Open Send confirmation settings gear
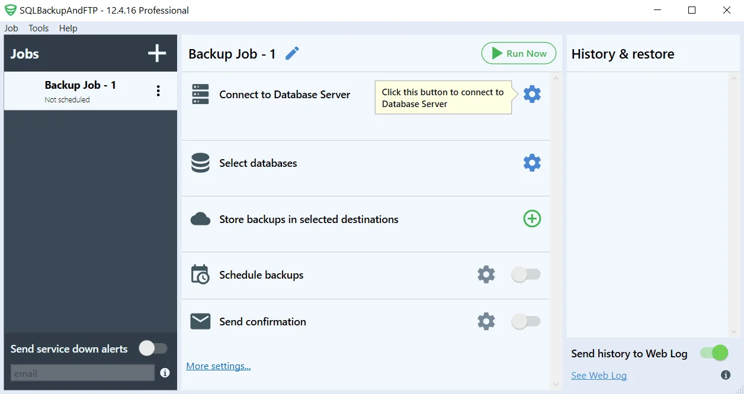Screen dimensions: 744x394 pyautogui.click(x=486, y=321)
